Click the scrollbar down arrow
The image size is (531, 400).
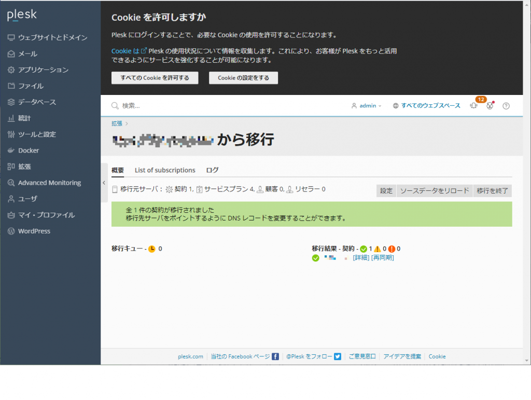point(527,361)
